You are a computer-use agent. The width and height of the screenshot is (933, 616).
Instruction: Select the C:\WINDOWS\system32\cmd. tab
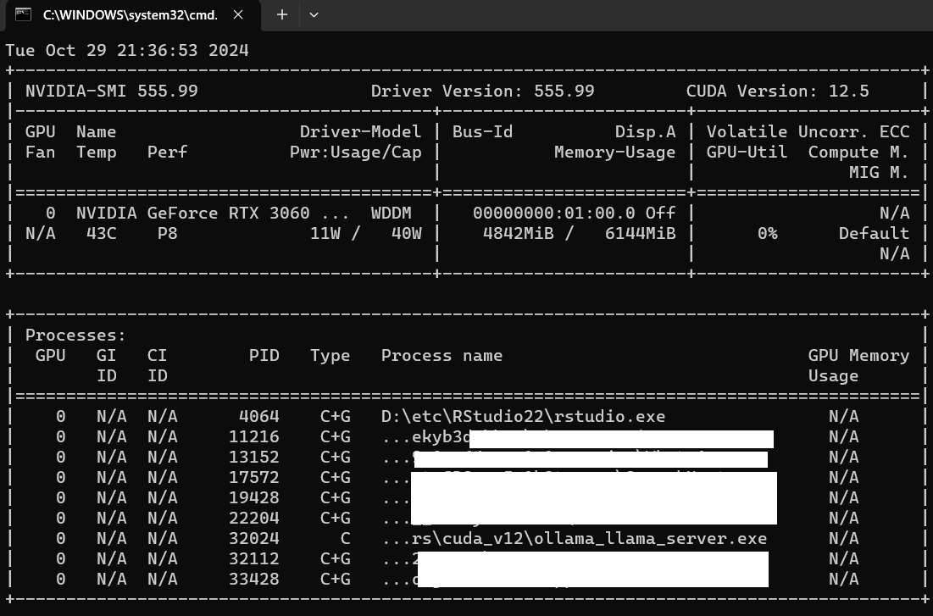point(131,15)
